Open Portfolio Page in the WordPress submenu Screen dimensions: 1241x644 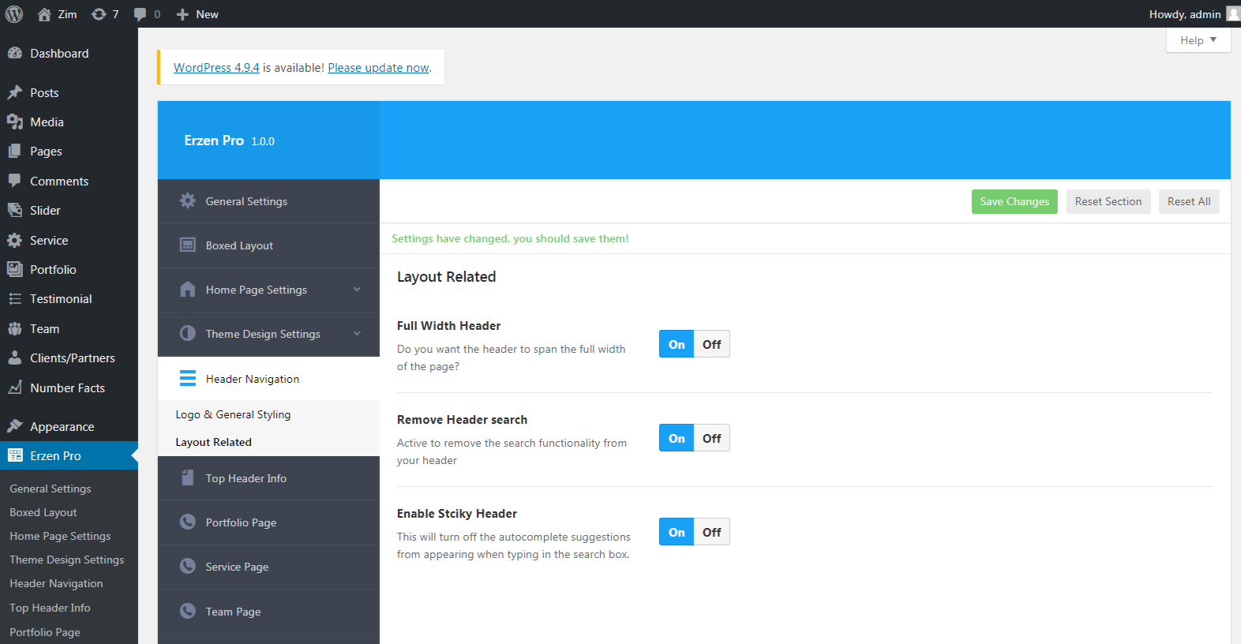[45, 632]
